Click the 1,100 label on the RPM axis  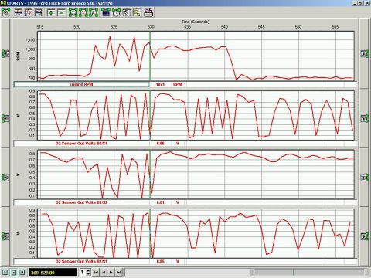pos(29,40)
